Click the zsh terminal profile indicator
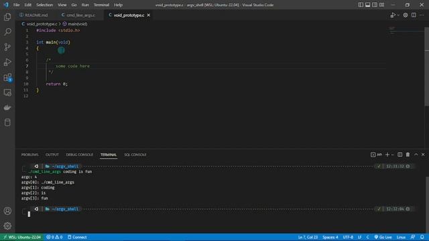This screenshot has height=241, width=429. coord(377,155)
